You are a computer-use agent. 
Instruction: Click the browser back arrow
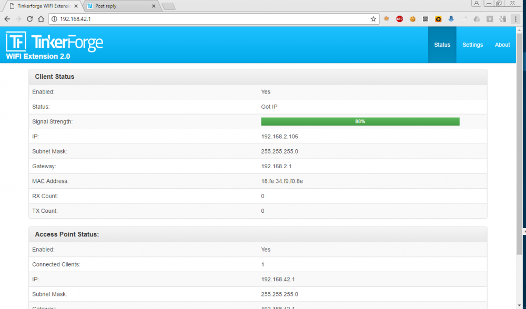click(x=7, y=19)
